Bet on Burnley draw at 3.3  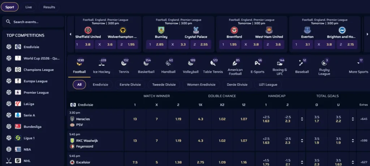178,44
